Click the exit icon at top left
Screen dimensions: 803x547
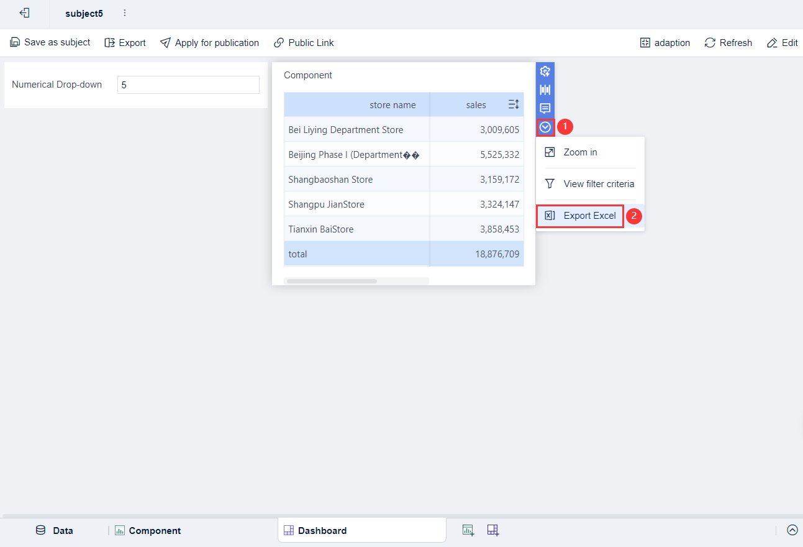(x=24, y=13)
